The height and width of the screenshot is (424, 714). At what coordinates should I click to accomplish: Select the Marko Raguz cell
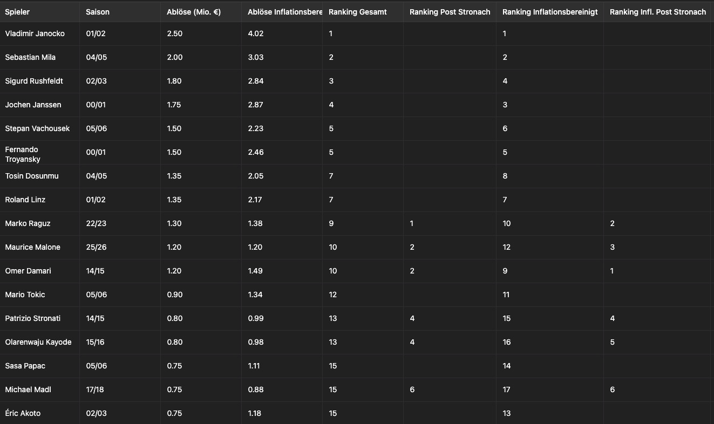[39, 223]
